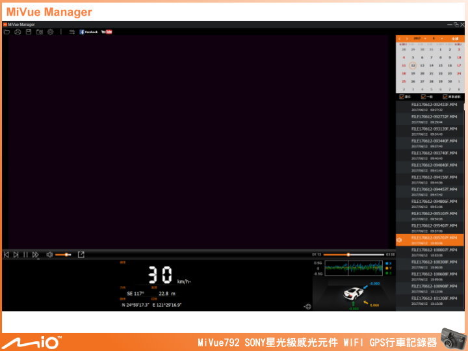Share video to Facebook
The height and width of the screenshot is (351, 468).
pos(88,32)
